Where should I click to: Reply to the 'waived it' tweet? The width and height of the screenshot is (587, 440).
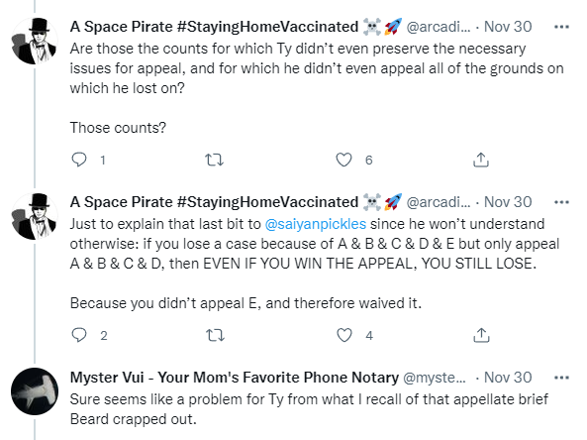(79, 335)
